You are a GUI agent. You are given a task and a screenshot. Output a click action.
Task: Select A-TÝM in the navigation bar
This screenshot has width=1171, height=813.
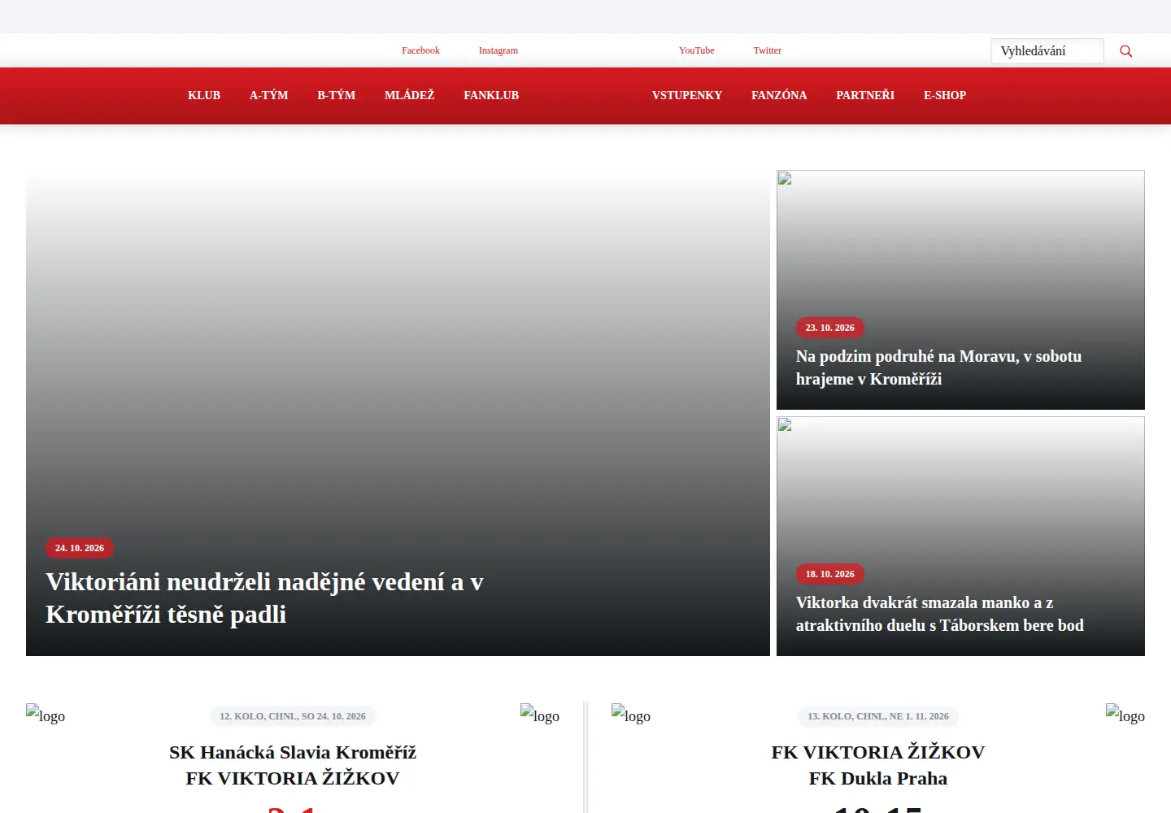pyautogui.click(x=269, y=95)
